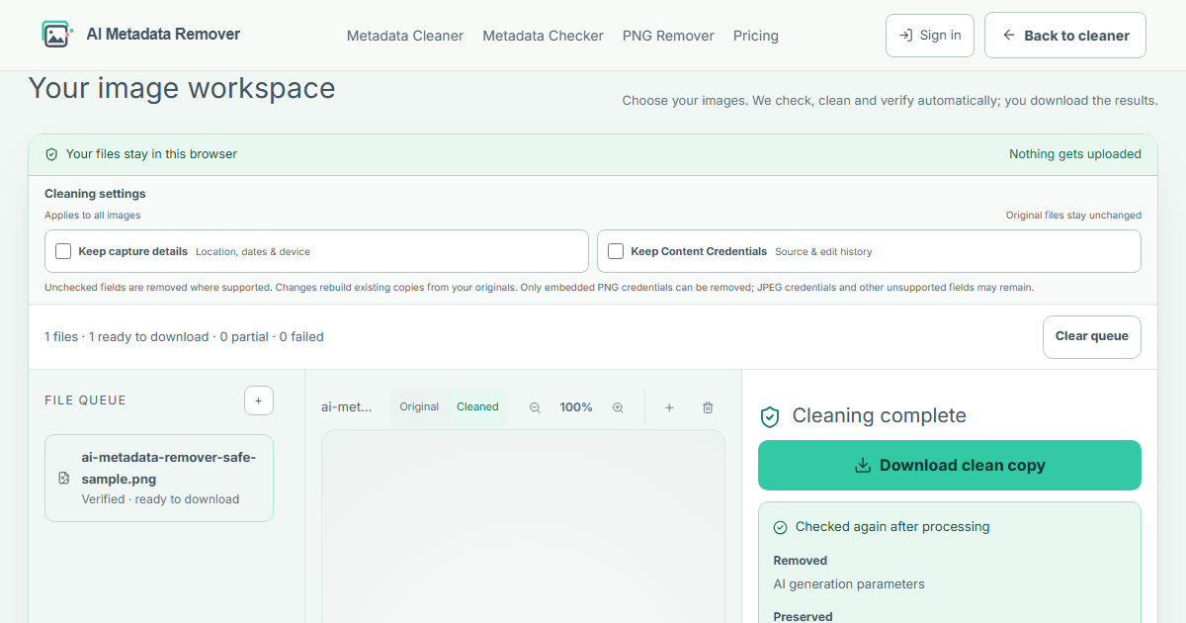Click the plus icon beside the preview trash icon
The width and height of the screenshot is (1186, 623).
point(669,407)
